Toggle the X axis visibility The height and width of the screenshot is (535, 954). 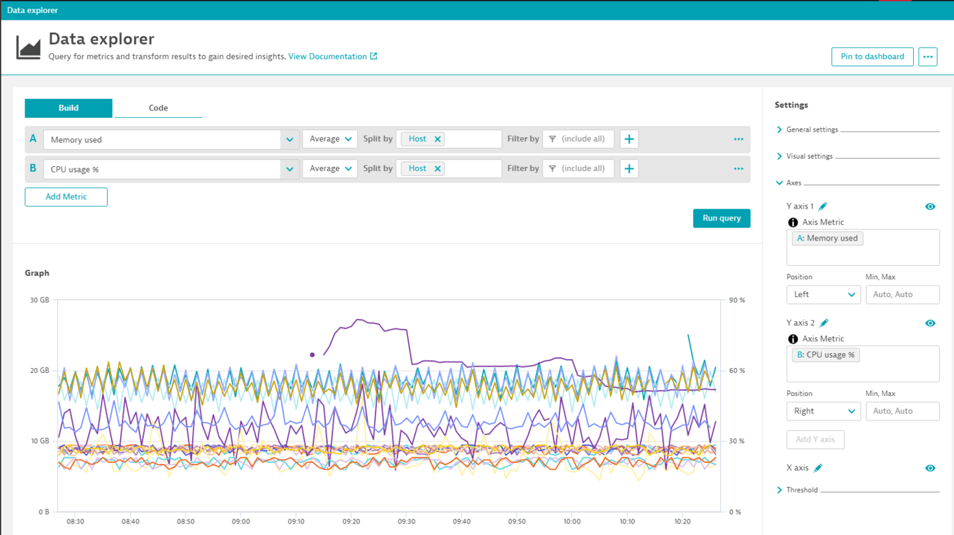tap(930, 468)
